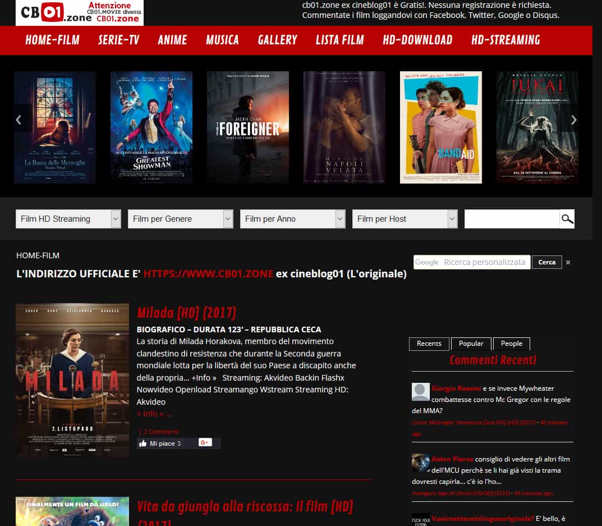
Task: Open Conor McGregor: Notorious comment thread link
Action: [474, 423]
